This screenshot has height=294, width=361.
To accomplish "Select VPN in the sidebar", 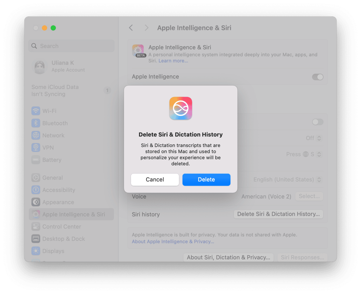I will pos(71,147).
